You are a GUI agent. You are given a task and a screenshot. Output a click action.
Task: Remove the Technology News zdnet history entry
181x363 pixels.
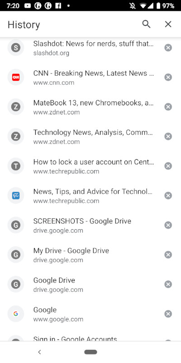coord(168,137)
